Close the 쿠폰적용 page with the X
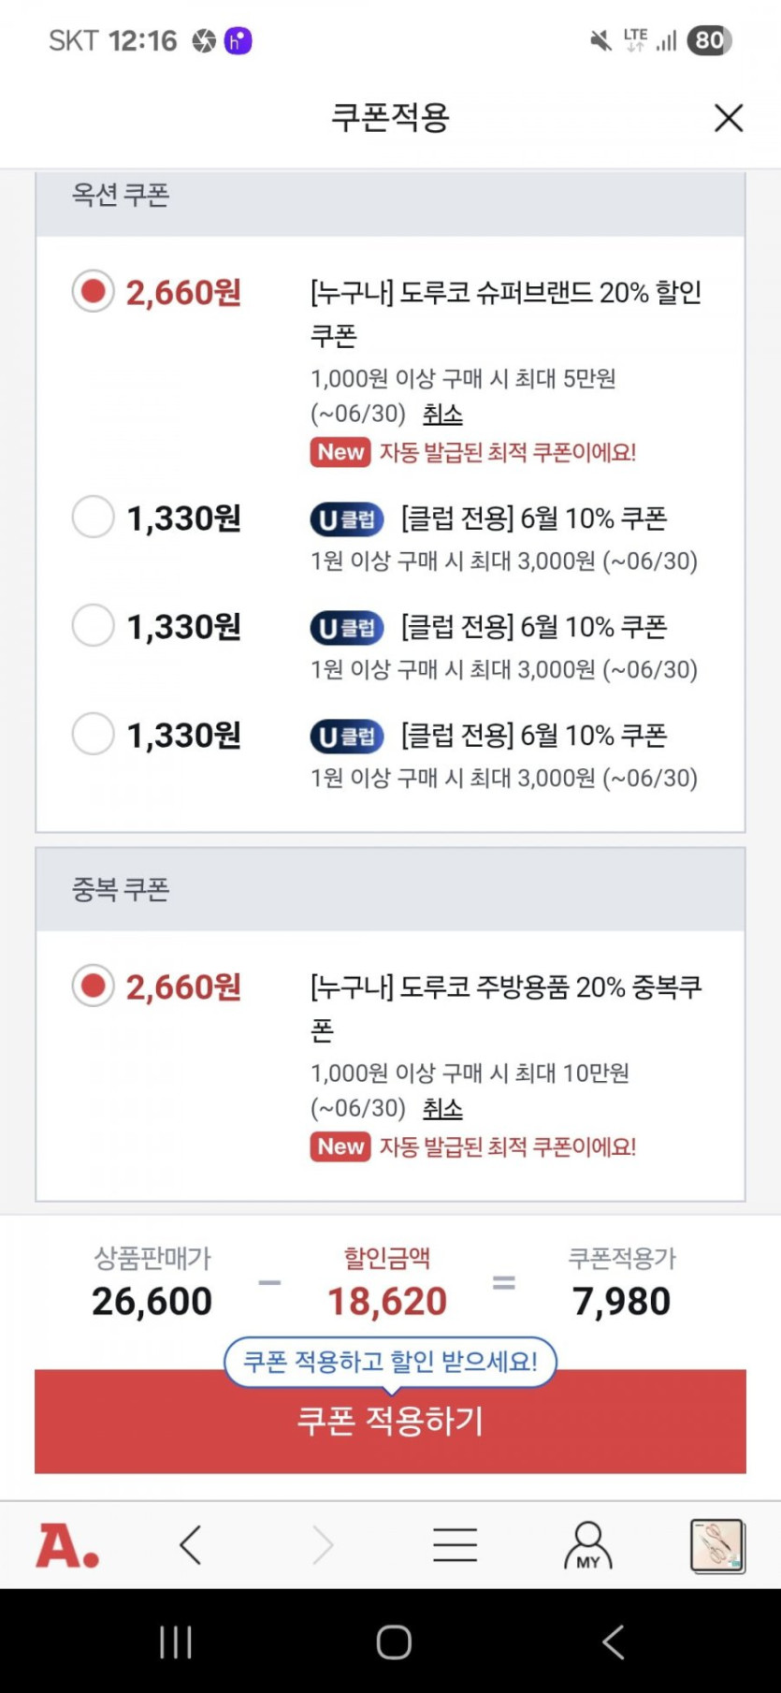Image resolution: width=781 pixels, height=1693 pixels. point(729,118)
